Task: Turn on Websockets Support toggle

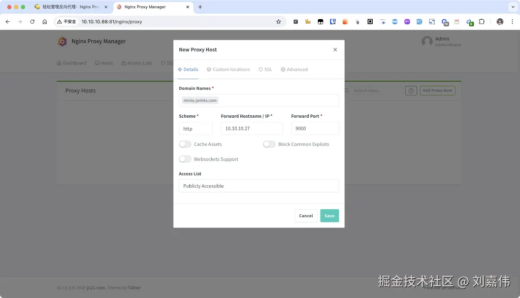Action: click(185, 159)
